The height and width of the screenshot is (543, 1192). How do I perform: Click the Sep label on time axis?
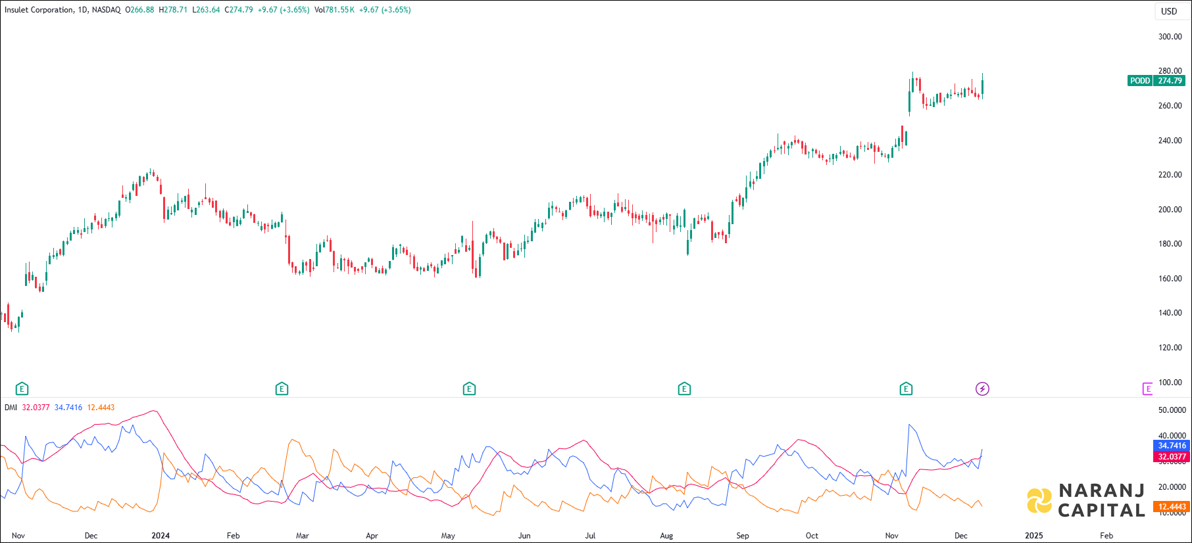tap(743, 536)
